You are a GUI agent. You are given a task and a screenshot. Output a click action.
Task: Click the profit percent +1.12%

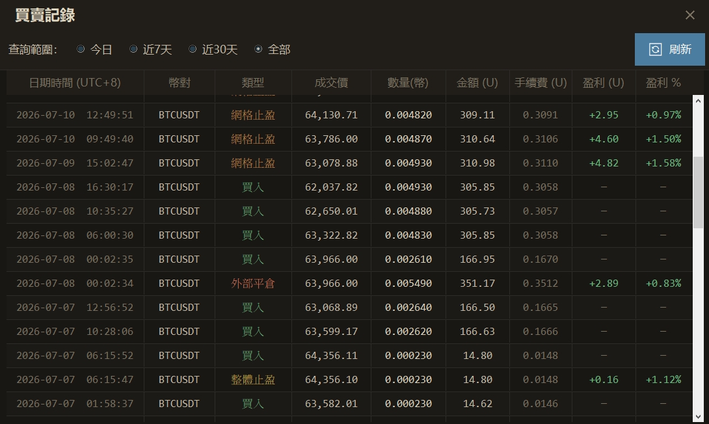(x=663, y=380)
